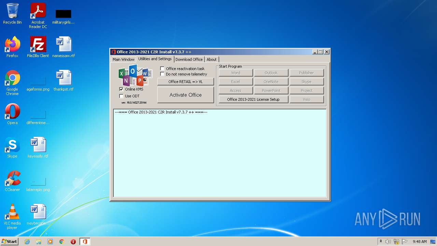Enable the Use ODT checkbox
This screenshot has height=246, width=437.
[x=121, y=96]
